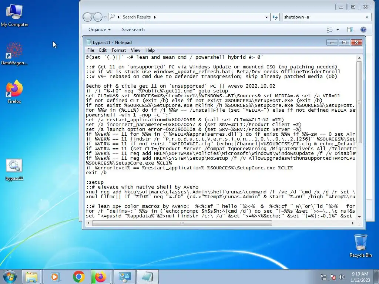Switch to Firefox in the taskbar
The height and width of the screenshot is (284, 379).
tap(101, 277)
